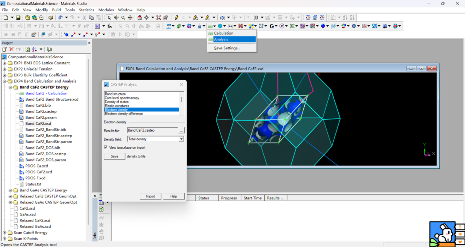Select Band CaF2 Band Structure.xcd in tree

click(x=52, y=99)
